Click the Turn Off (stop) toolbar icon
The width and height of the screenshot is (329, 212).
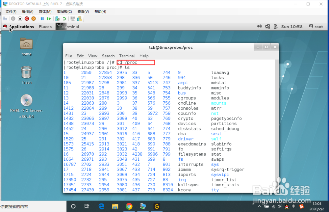20,19
